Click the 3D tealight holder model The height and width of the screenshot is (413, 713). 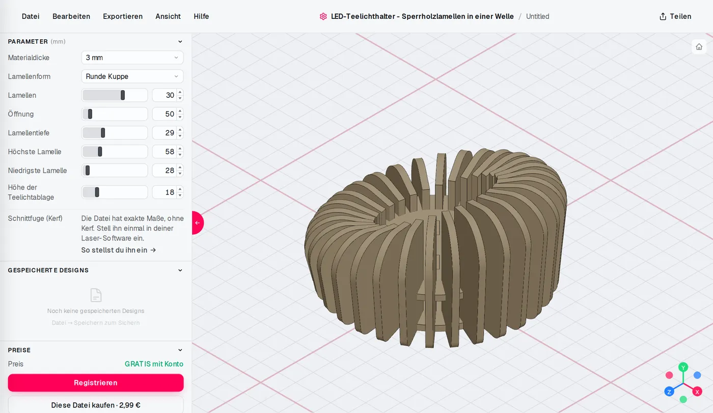click(x=435, y=250)
